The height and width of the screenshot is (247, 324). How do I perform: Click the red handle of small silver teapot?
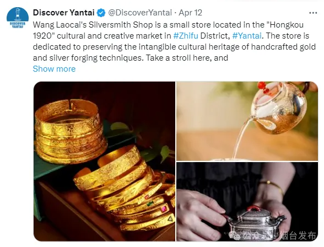click(x=255, y=208)
